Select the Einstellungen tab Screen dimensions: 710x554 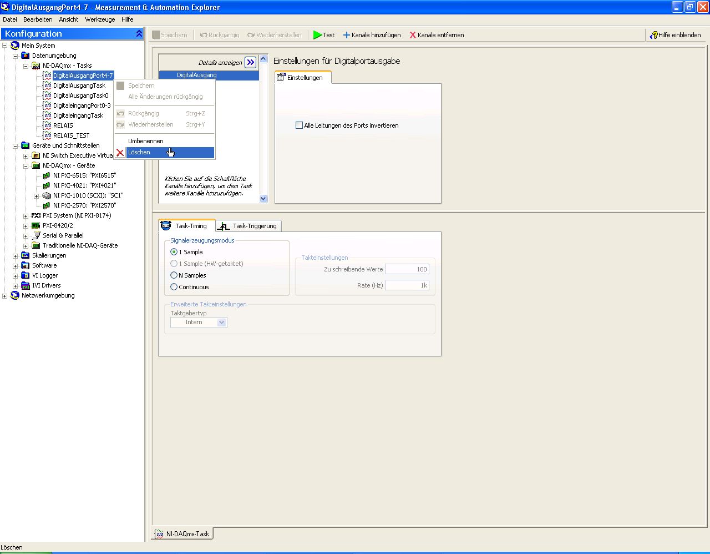click(303, 77)
